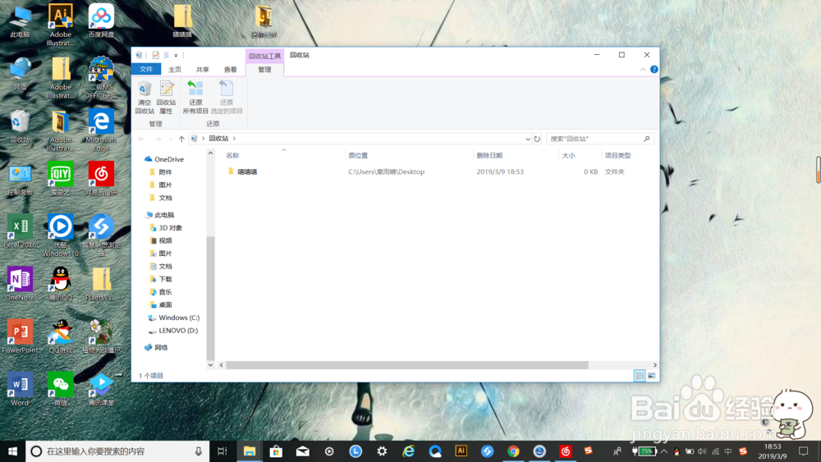Open Chrome from the taskbar
Image resolution: width=821 pixels, height=462 pixels.
pyautogui.click(x=513, y=451)
